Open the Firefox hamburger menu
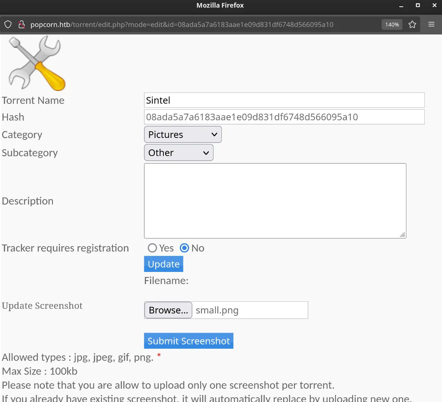Screen dimensions: 442x402 [431, 25]
